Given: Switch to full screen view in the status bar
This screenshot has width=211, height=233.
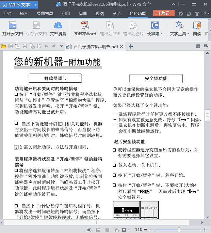Looking at the screenshot, I should click(89, 230).
